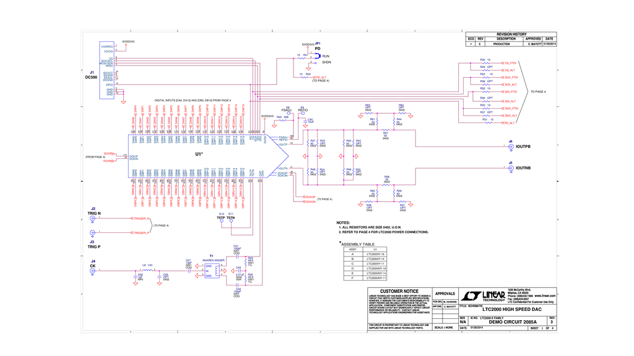Screen dimensions: 634x356
Task: Click the CS_FTDI net port label
Action: tap(510, 63)
